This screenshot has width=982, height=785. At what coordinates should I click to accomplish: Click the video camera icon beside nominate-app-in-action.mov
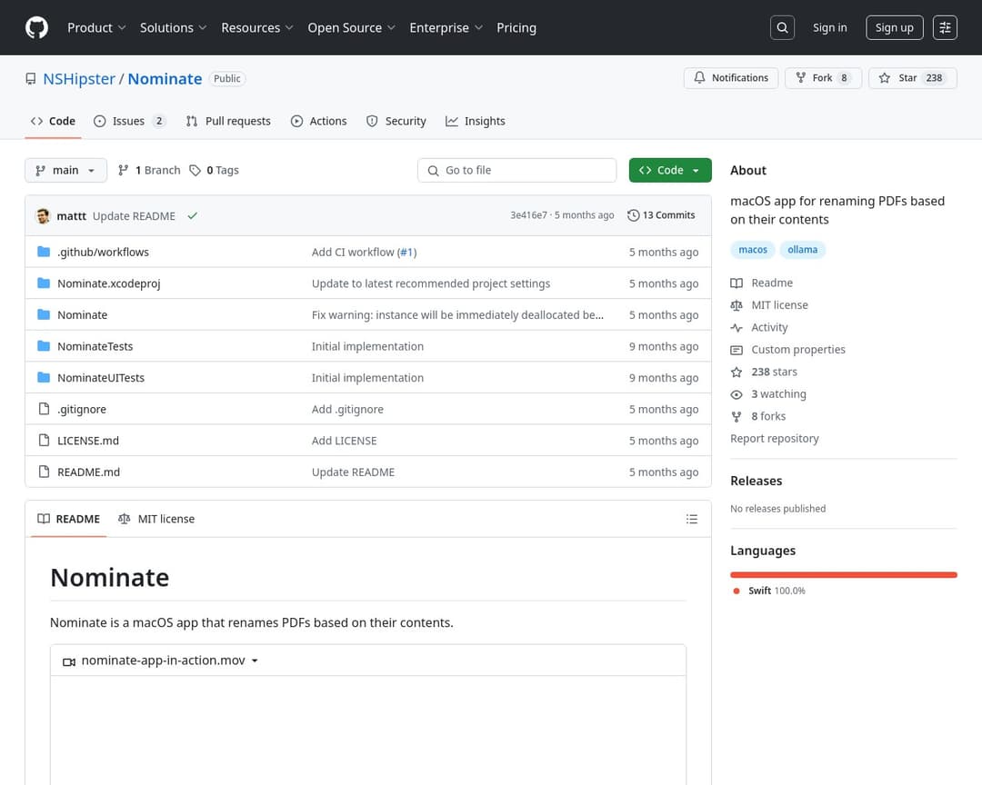(x=69, y=661)
